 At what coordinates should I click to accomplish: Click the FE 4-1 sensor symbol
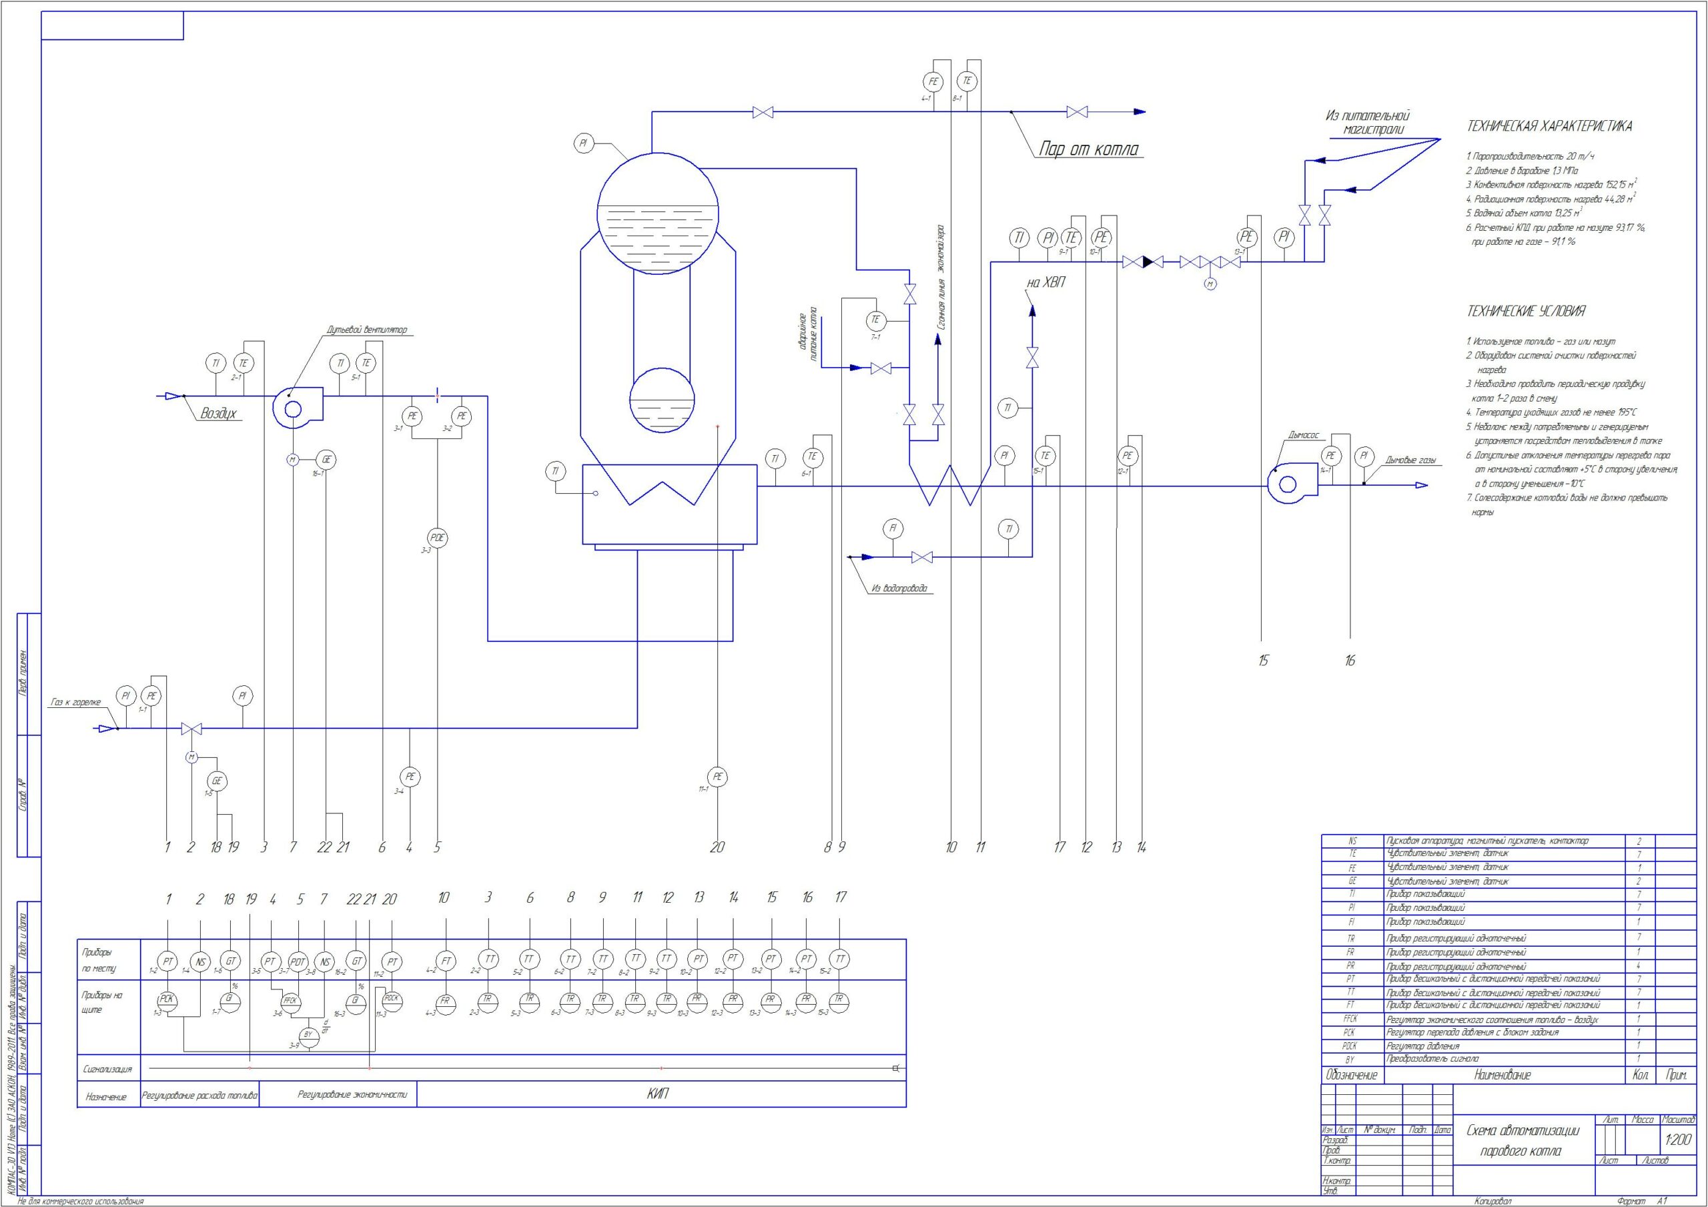coord(933,82)
